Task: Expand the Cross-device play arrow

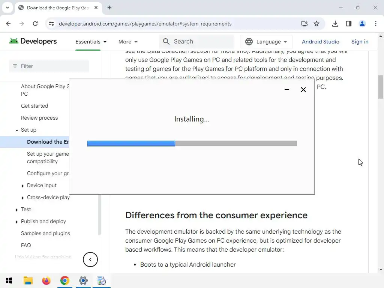Action: coord(23,198)
